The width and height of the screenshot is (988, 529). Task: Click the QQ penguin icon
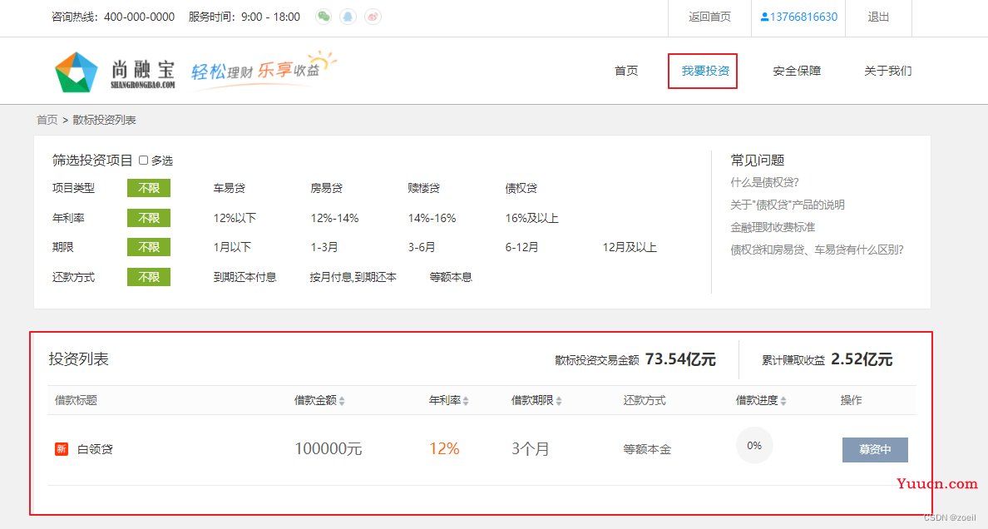click(348, 17)
